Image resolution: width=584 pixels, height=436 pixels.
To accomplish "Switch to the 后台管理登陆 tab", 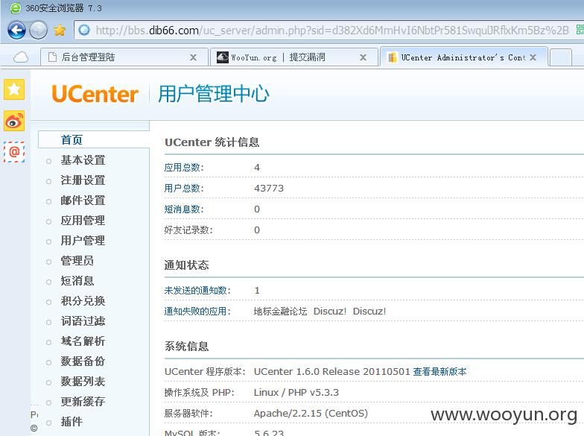I will pos(124,57).
